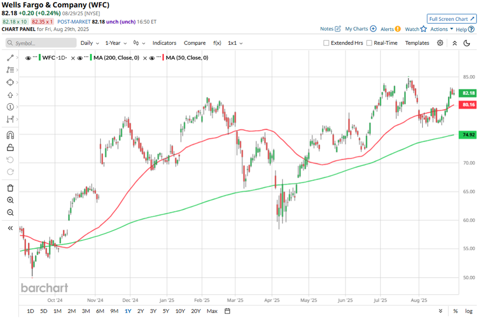Open the f(x) expressions menu
480x318 pixels.
click(217, 43)
